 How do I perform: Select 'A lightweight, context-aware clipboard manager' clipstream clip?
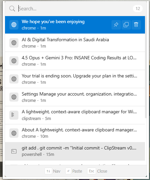click(75, 115)
